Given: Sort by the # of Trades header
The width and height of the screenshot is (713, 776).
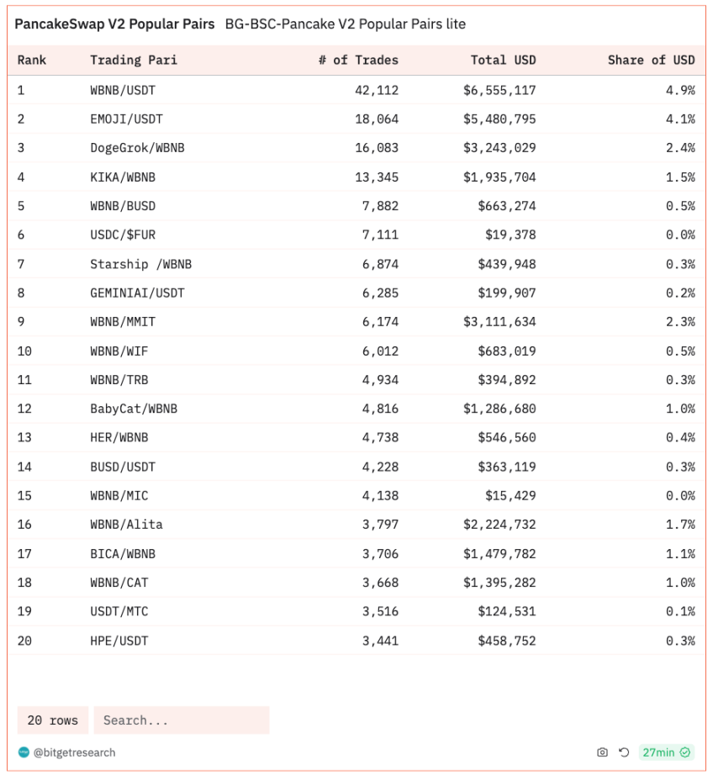Looking at the screenshot, I should click(358, 60).
